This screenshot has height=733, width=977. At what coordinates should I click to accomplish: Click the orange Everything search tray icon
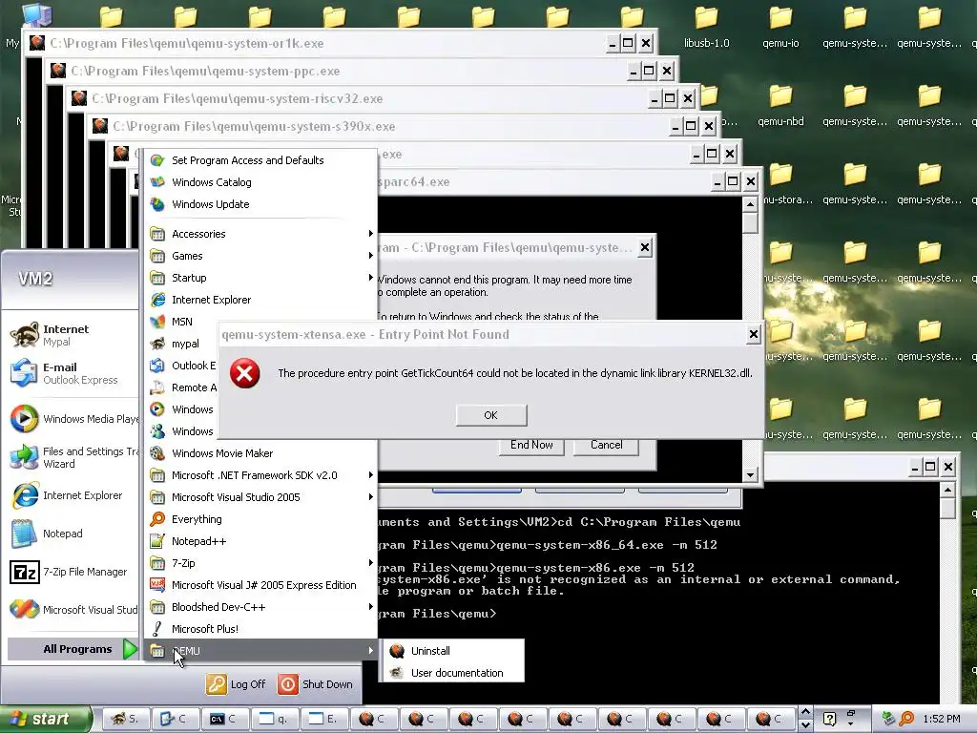tap(907, 719)
